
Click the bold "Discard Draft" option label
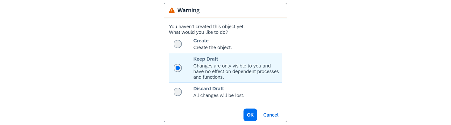[x=209, y=88]
